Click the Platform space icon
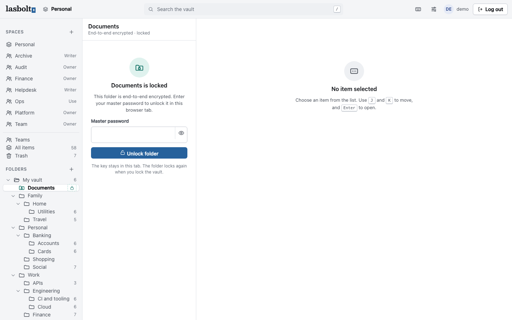 pyautogui.click(x=9, y=113)
